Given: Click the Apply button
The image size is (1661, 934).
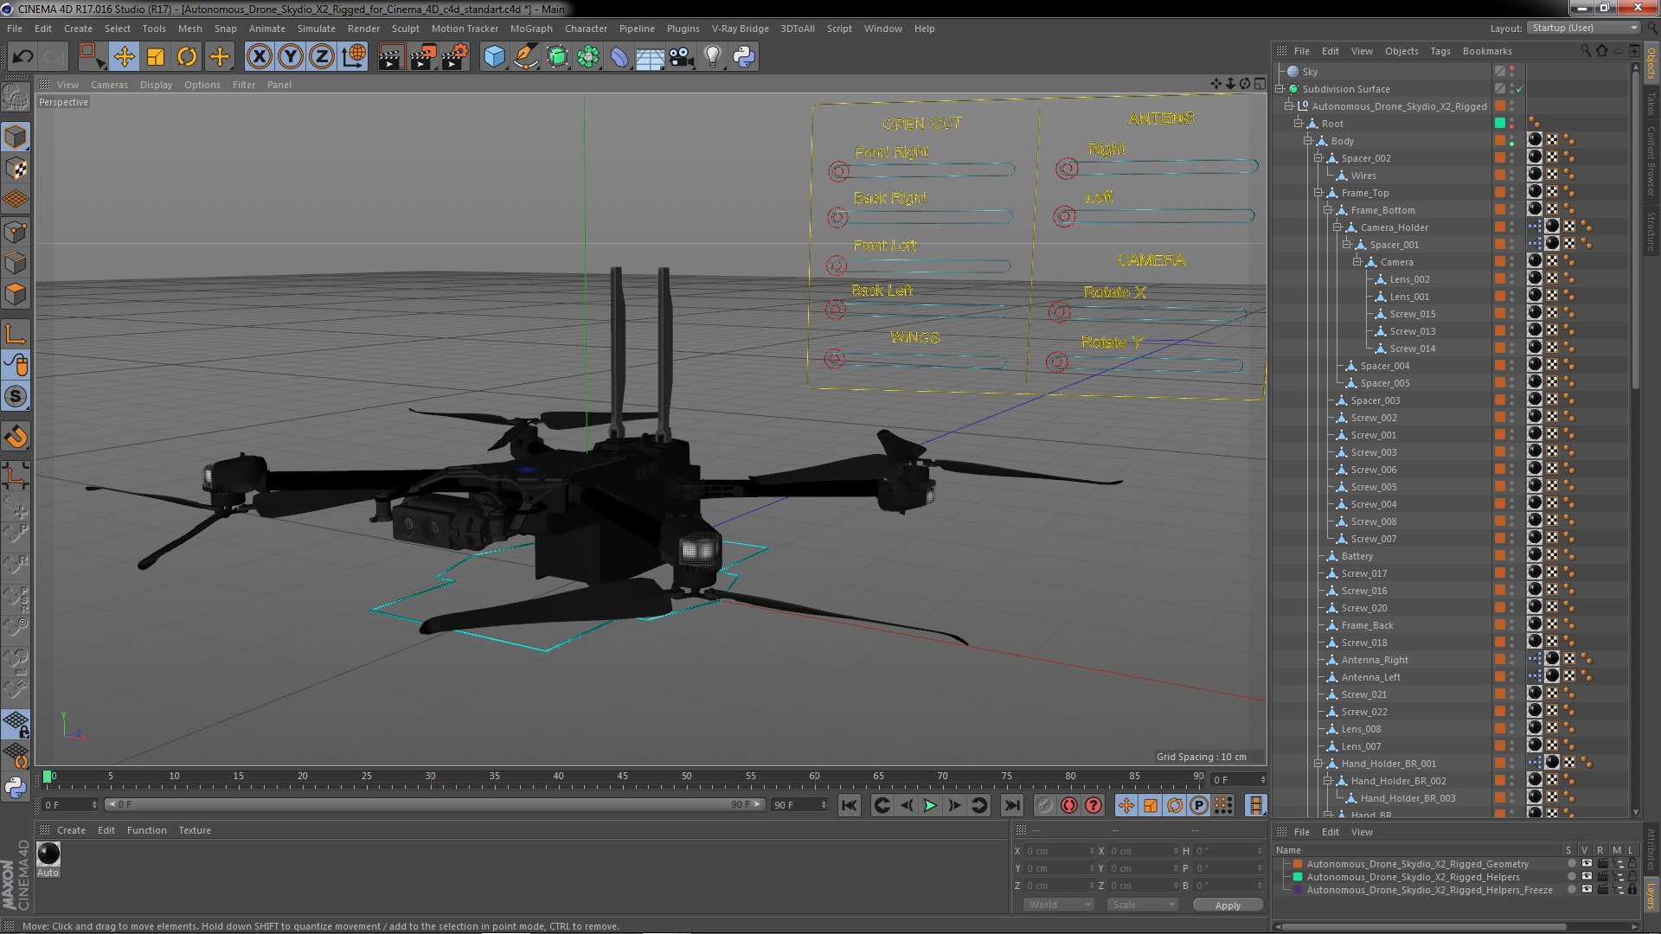Looking at the screenshot, I should (1228, 905).
